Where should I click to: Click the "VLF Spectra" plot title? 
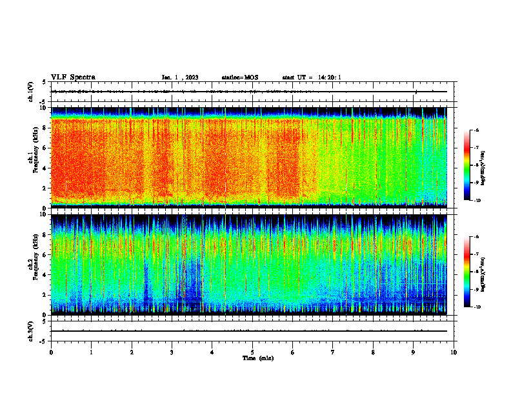coord(73,77)
